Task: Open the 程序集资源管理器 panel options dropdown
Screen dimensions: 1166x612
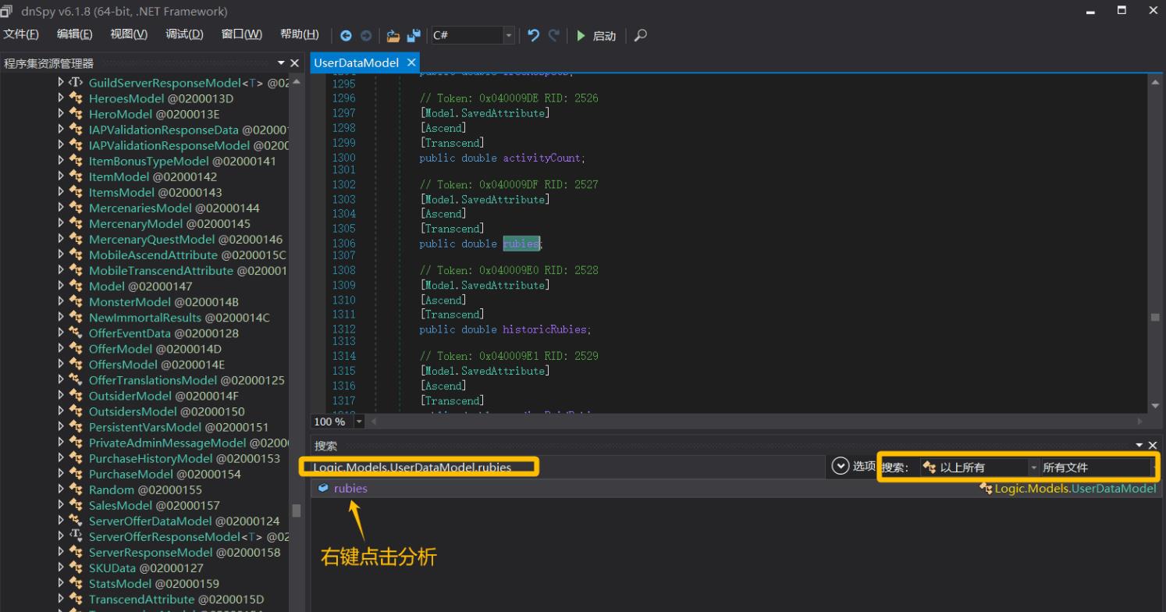Action: 281,63
